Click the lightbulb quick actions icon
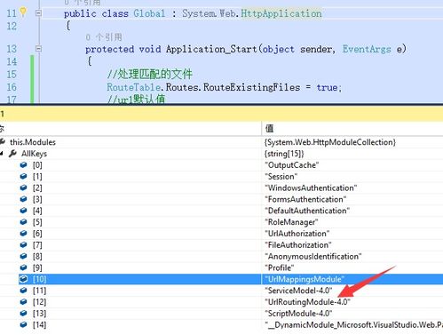The width and height of the screenshot is (443, 335). [x=23, y=12]
